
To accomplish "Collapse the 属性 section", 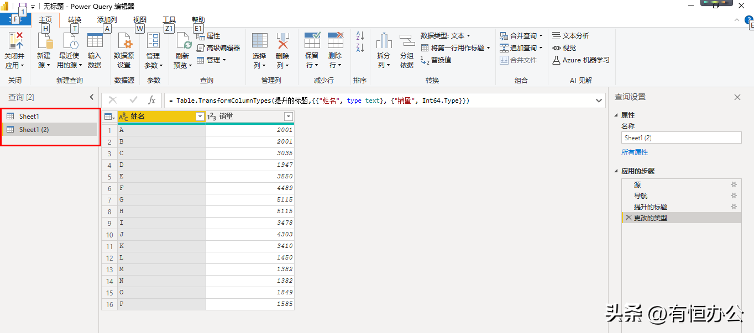I will (x=616, y=115).
